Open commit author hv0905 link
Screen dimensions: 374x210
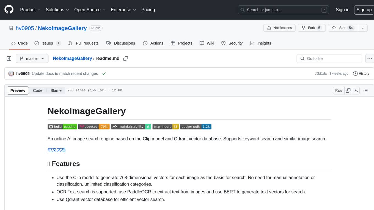pyautogui.click(x=23, y=74)
